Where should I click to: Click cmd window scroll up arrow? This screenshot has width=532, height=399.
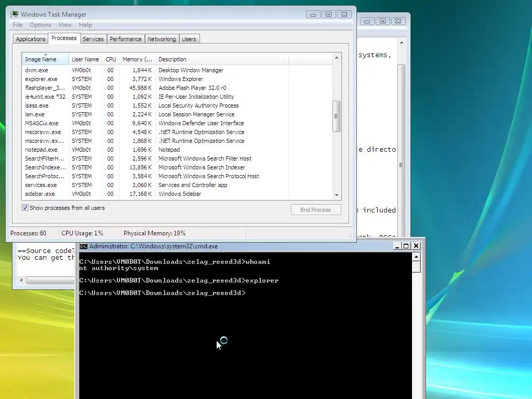coord(416,257)
